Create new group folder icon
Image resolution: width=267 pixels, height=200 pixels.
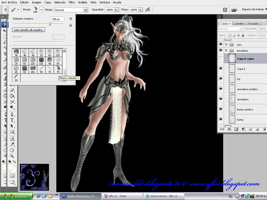click(x=250, y=129)
